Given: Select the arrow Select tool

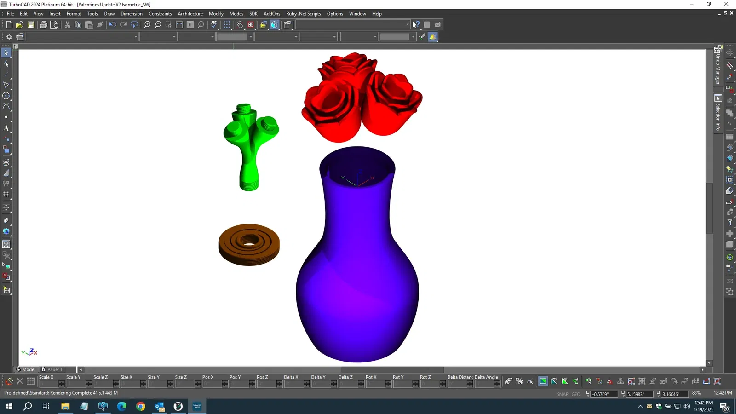Looking at the screenshot, I should (x=6, y=52).
